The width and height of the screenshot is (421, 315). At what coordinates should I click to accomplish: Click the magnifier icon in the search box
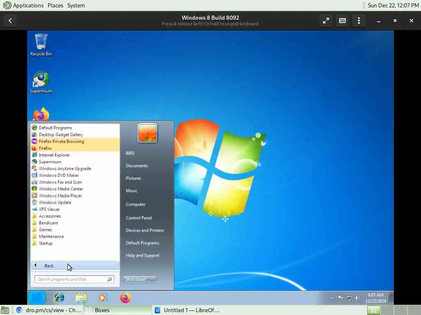(x=109, y=279)
